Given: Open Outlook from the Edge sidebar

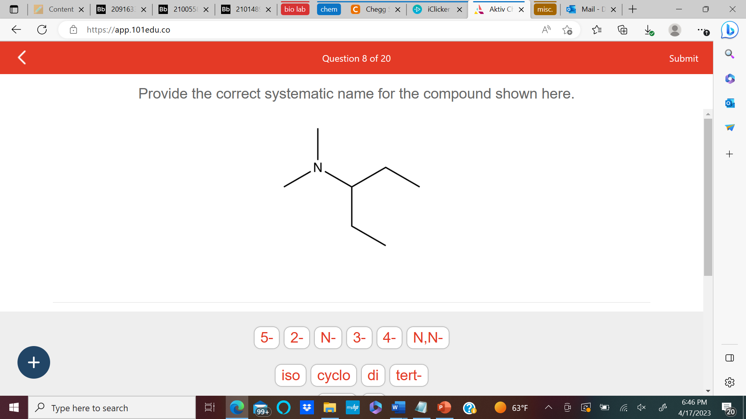Looking at the screenshot, I should (x=730, y=103).
